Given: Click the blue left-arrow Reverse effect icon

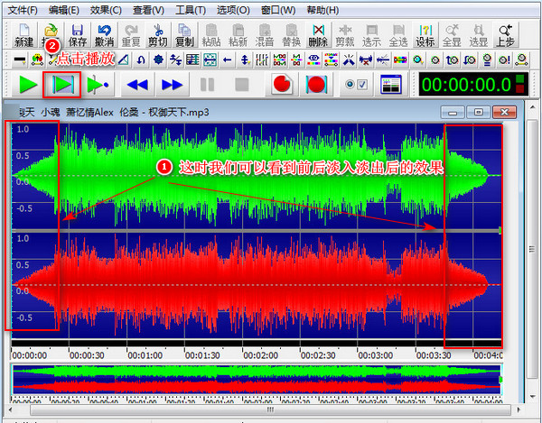Looking at the screenshot, I should (x=227, y=60).
